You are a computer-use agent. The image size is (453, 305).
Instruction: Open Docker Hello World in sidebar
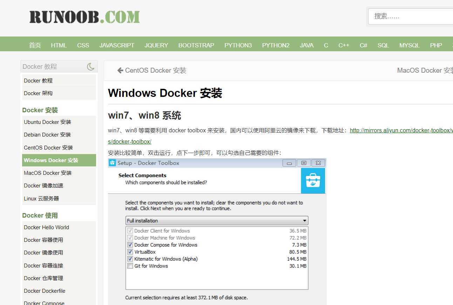59,227
